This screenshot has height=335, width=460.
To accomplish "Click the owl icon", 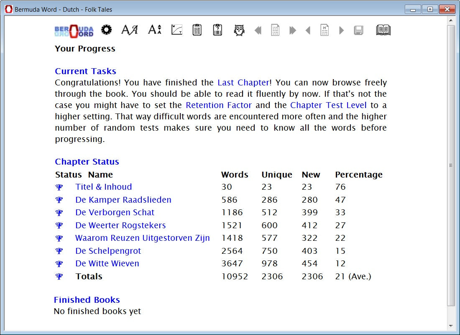I will click(x=239, y=30).
